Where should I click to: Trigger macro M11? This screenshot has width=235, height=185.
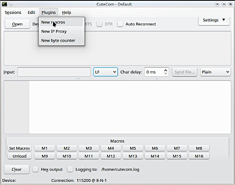(89, 156)
